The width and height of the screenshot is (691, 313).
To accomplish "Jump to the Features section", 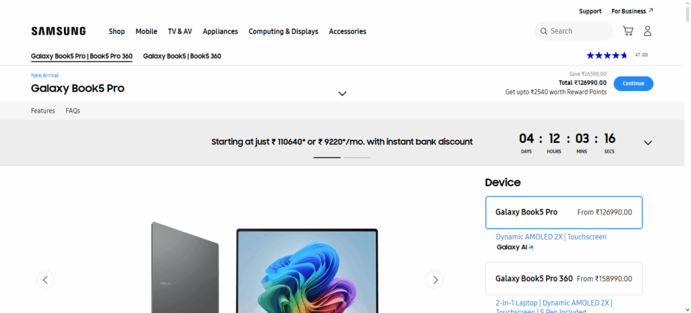I will point(43,111).
